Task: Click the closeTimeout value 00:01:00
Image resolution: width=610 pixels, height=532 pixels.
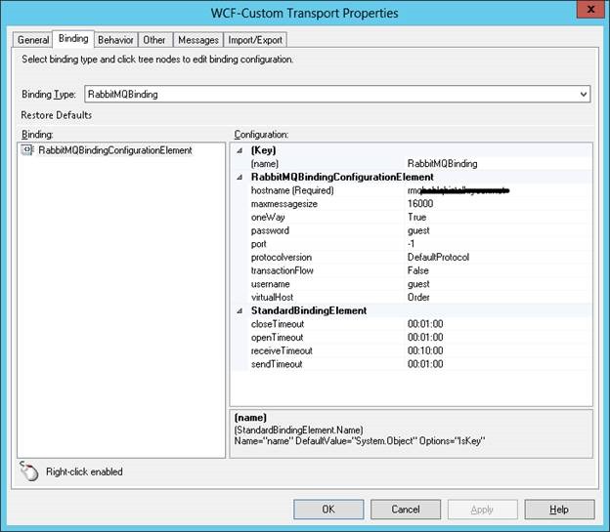Action: coord(425,324)
